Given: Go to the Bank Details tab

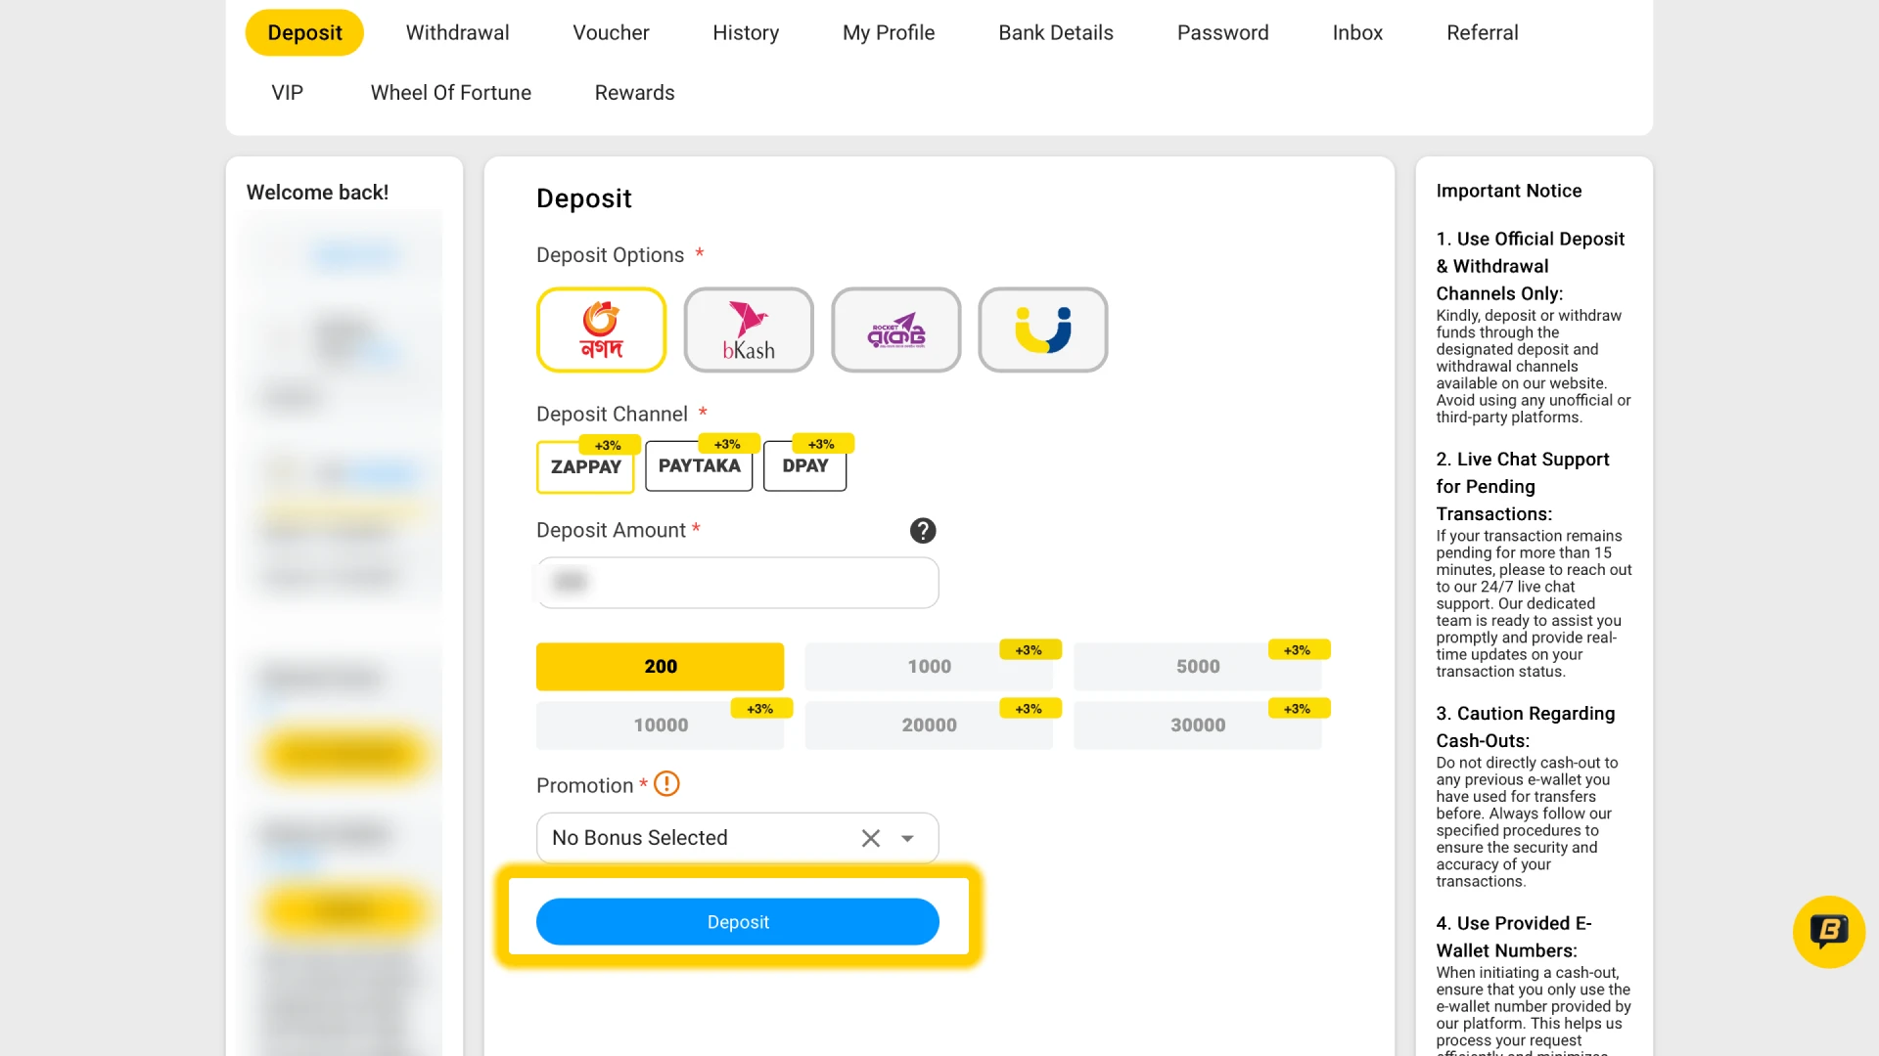Looking at the screenshot, I should pyautogui.click(x=1055, y=32).
